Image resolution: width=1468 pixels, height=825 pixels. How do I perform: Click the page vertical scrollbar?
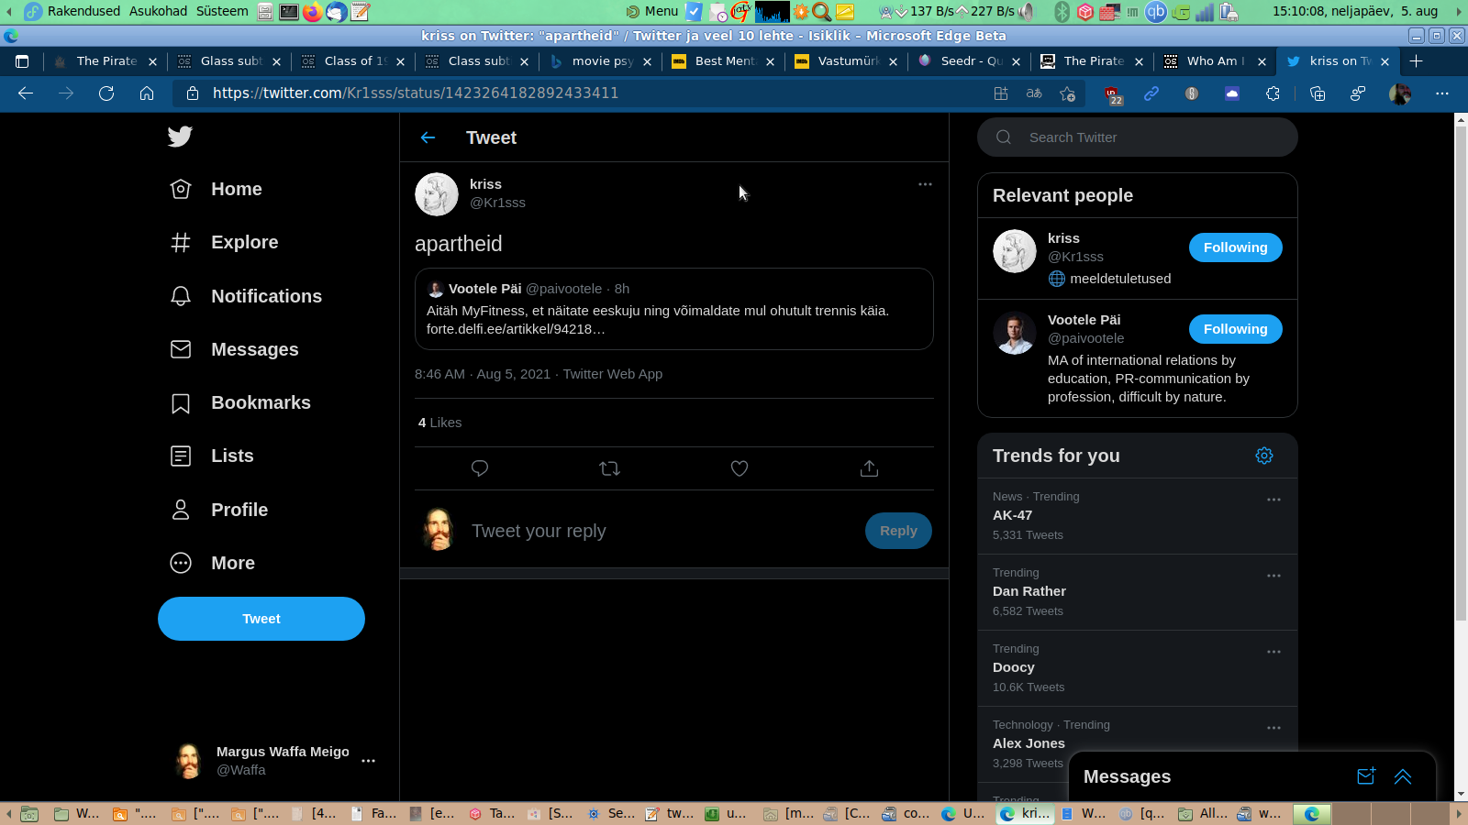pos(1461,374)
